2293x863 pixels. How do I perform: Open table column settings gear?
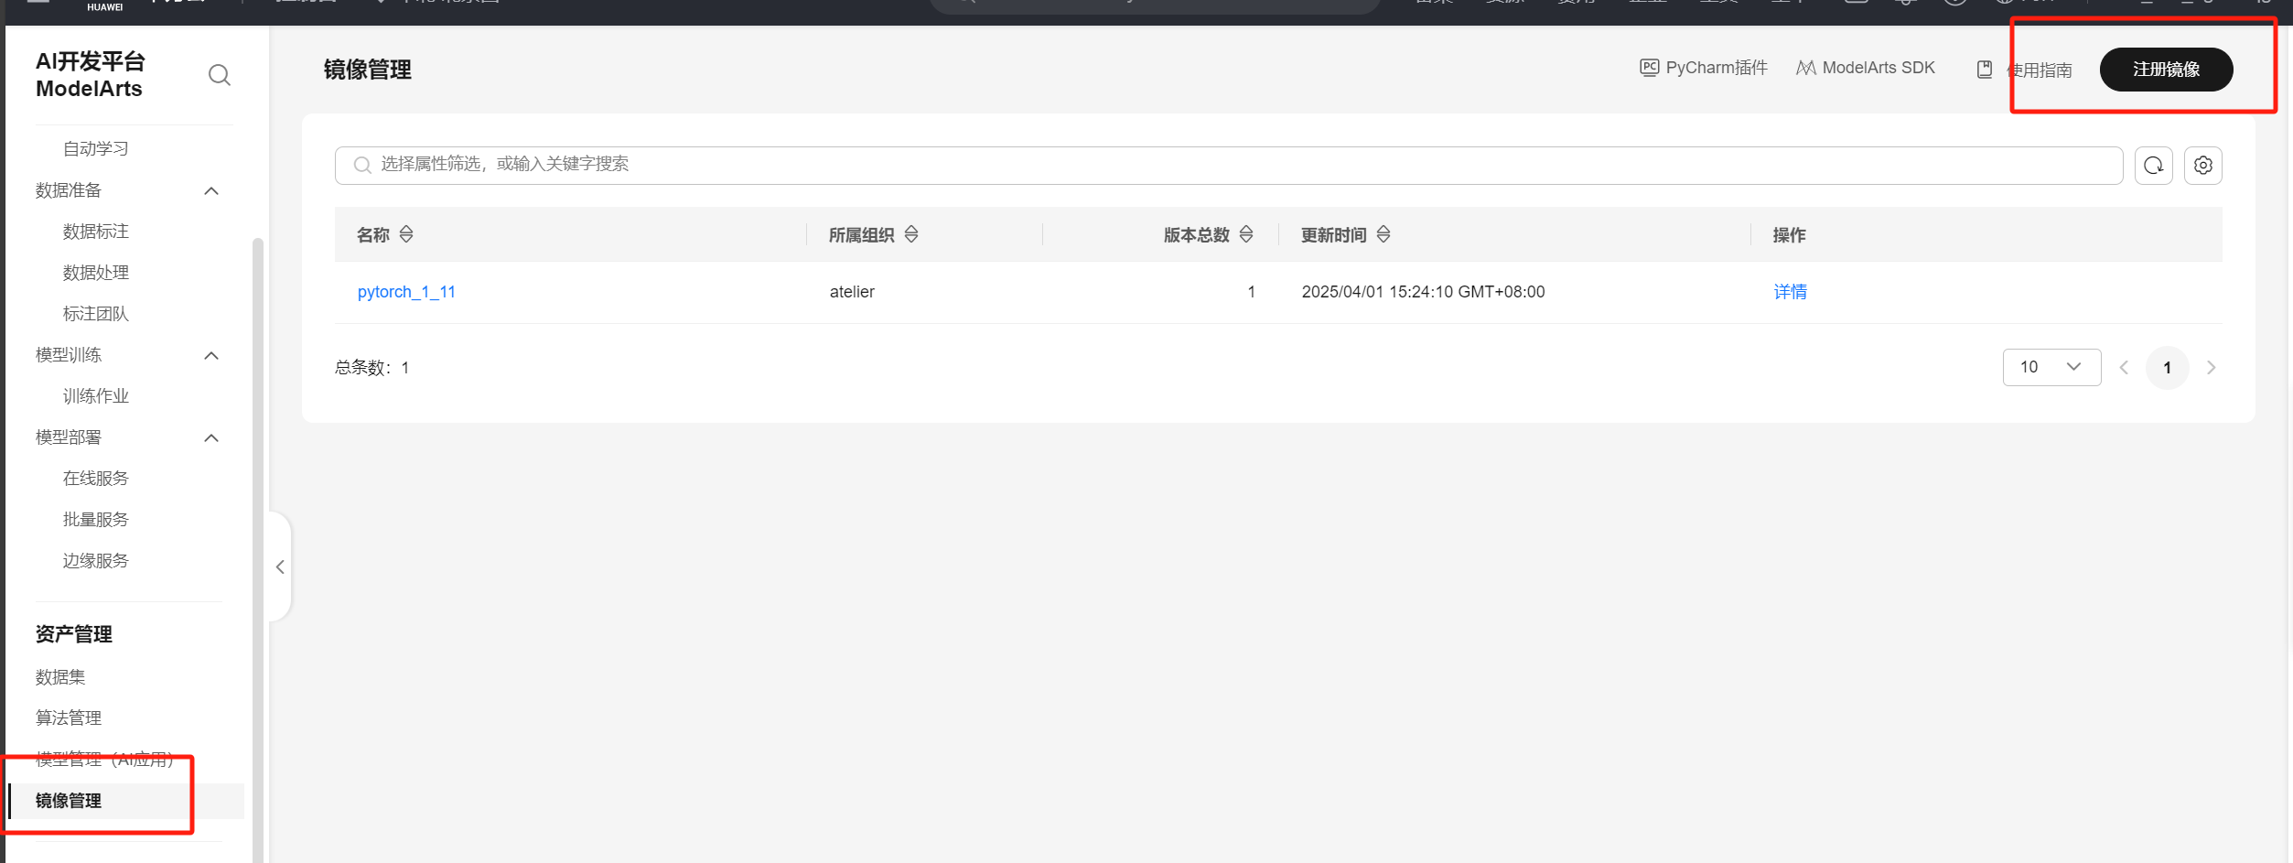point(2203,166)
